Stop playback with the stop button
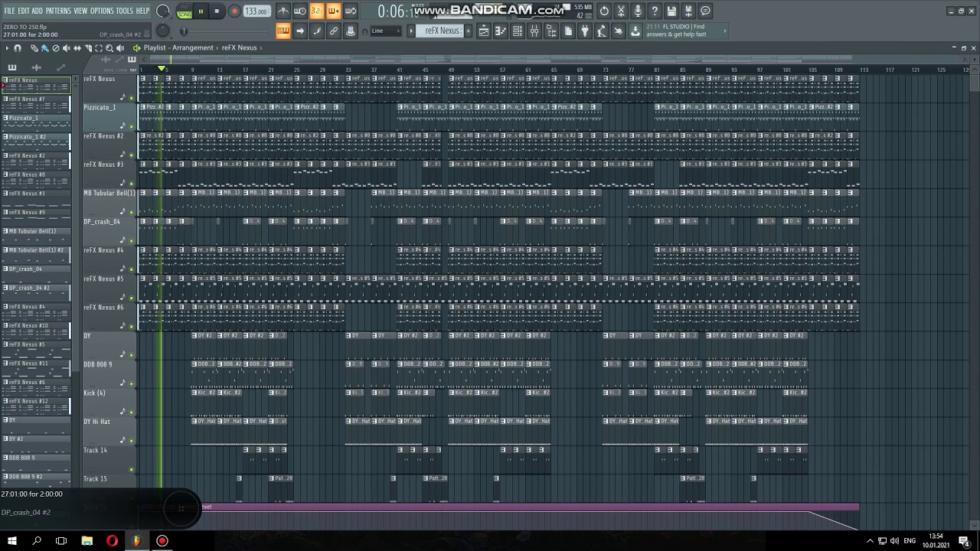Viewport: 980px width, 551px height. coord(217,11)
